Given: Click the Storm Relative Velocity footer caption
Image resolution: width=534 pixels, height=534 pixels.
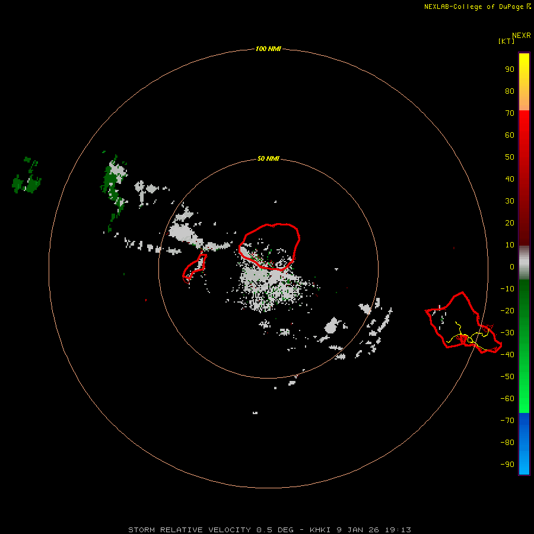Looking at the screenshot, I should point(269,530).
